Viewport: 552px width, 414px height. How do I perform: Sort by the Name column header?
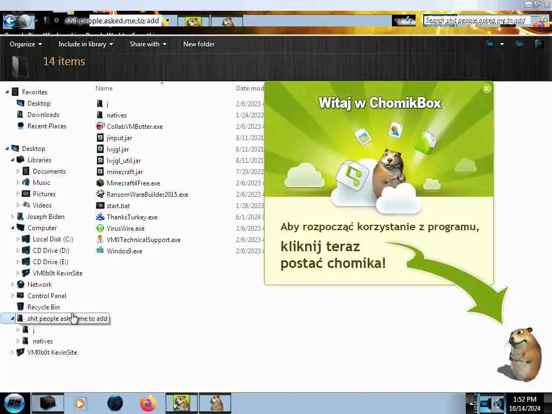coord(104,88)
